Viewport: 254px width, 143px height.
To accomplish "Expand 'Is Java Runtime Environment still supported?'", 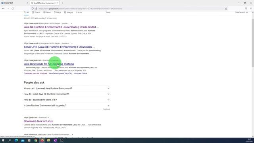I will pyautogui.click(x=67, y=105).
